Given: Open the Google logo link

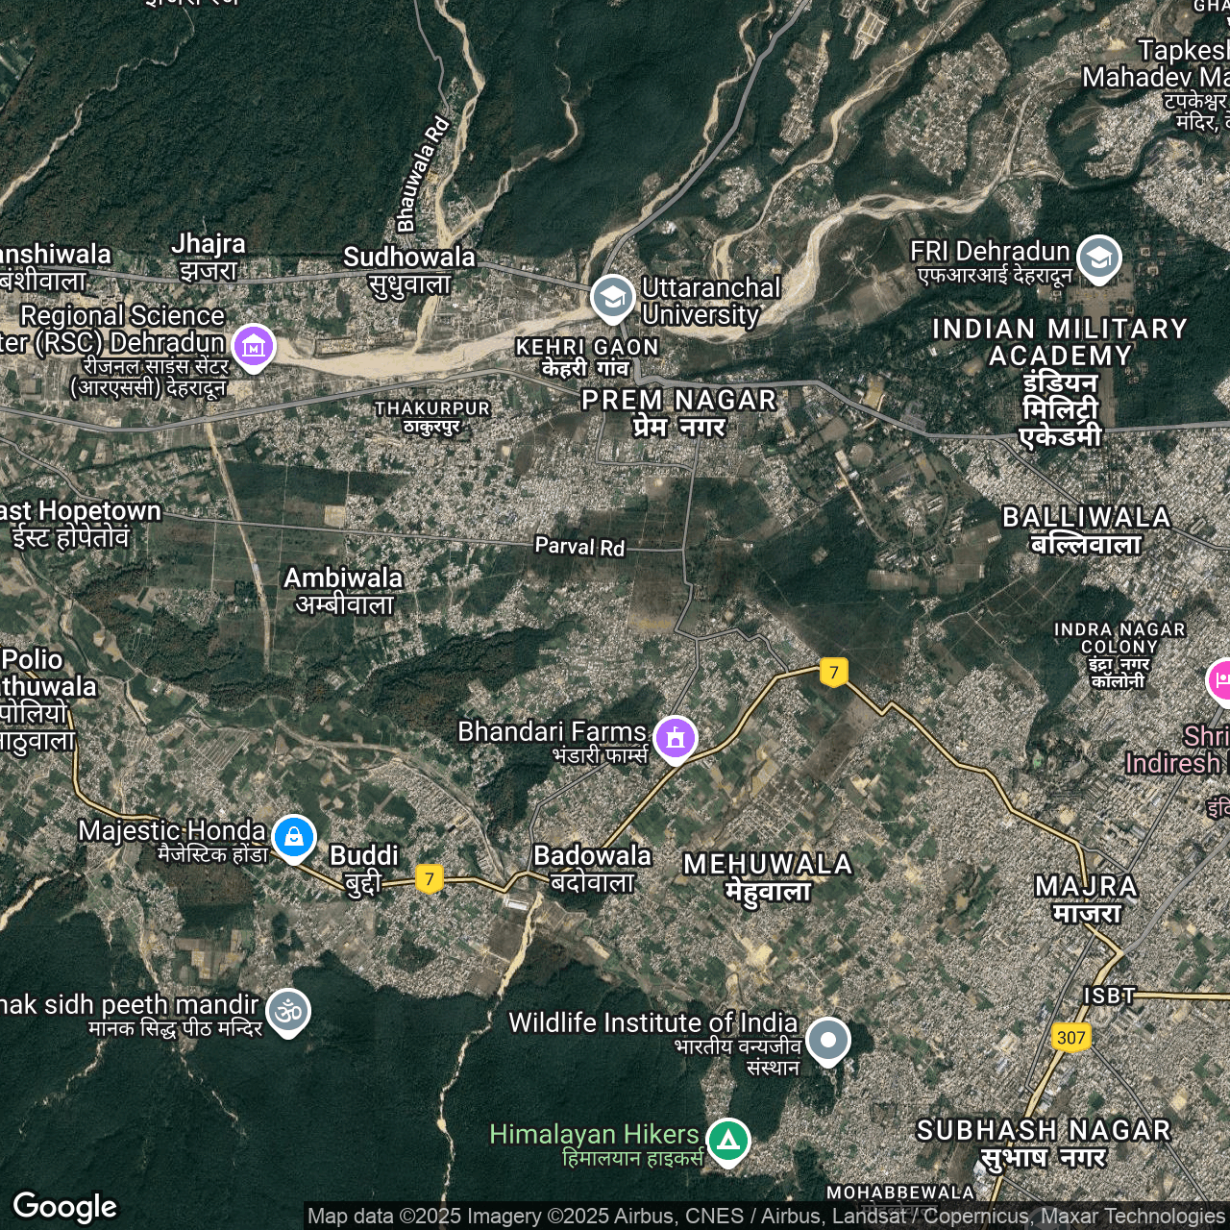Looking at the screenshot, I should pos(65,1207).
